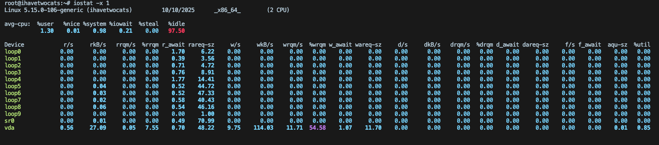Screen dimensions: 659x145
Task: Click the device name 'loop6'
Action: [x=13, y=93]
